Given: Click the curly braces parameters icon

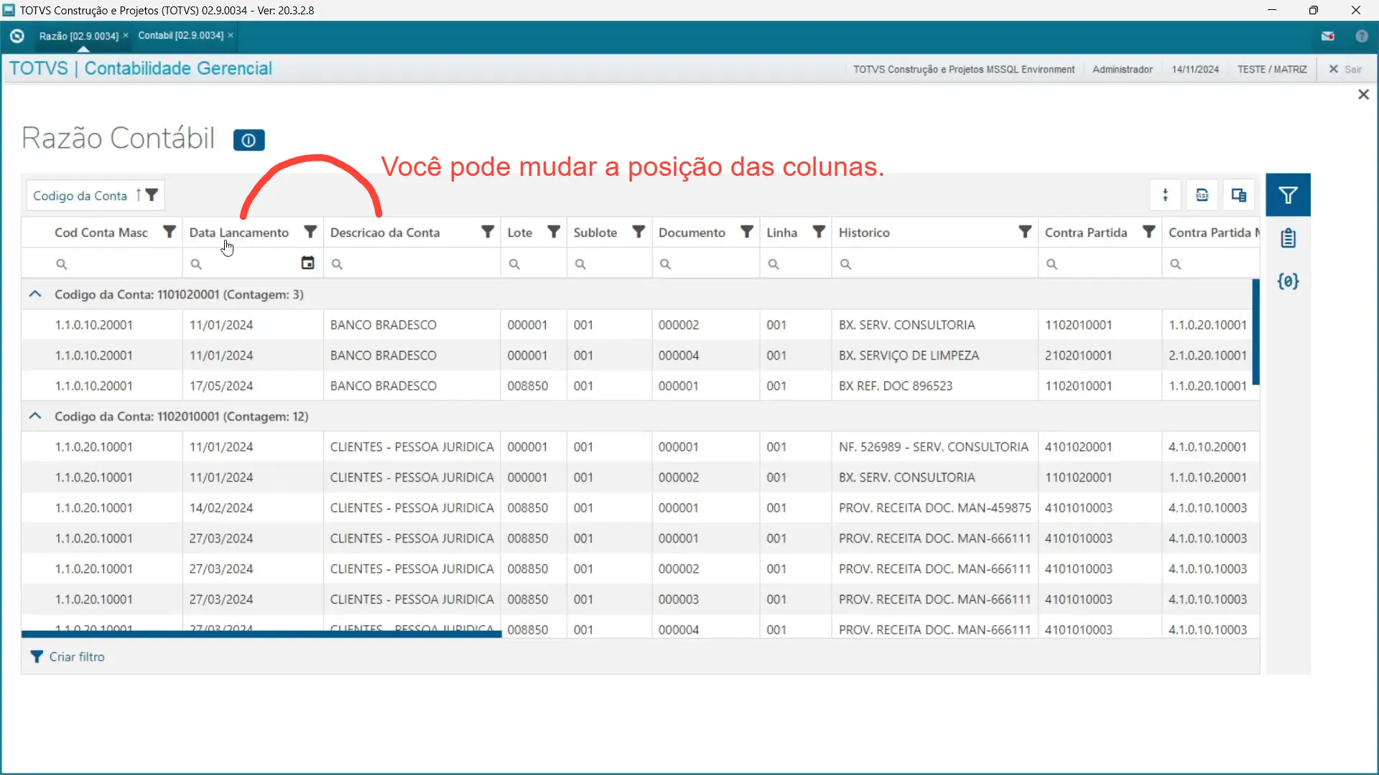Looking at the screenshot, I should [x=1288, y=281].
